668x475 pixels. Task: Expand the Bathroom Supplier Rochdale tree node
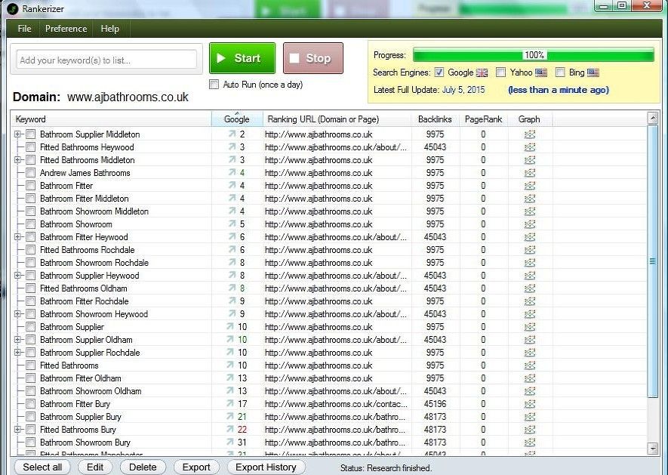tap(17, 353)
